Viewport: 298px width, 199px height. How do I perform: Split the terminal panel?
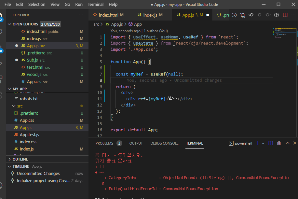(271, 143)
